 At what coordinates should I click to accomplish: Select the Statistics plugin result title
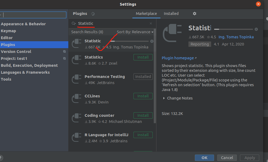[94, 57]
